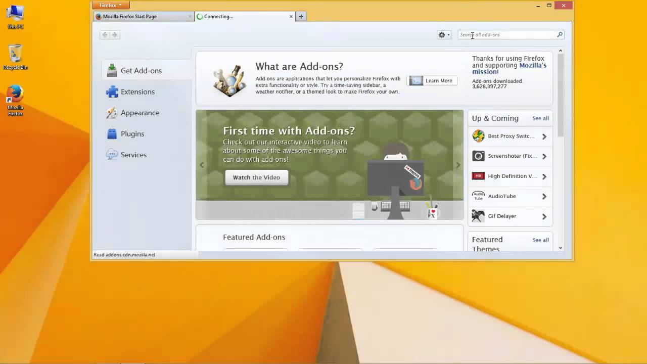This screenshot has width=647, height=364.
Task: Switch to Mozilla Firefox Start Page tab
Action: point(144,16)
